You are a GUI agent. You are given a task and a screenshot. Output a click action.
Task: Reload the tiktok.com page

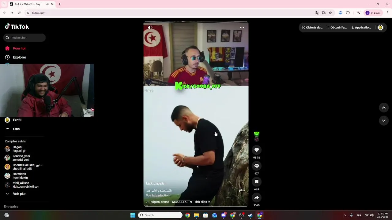coord(19,13)
